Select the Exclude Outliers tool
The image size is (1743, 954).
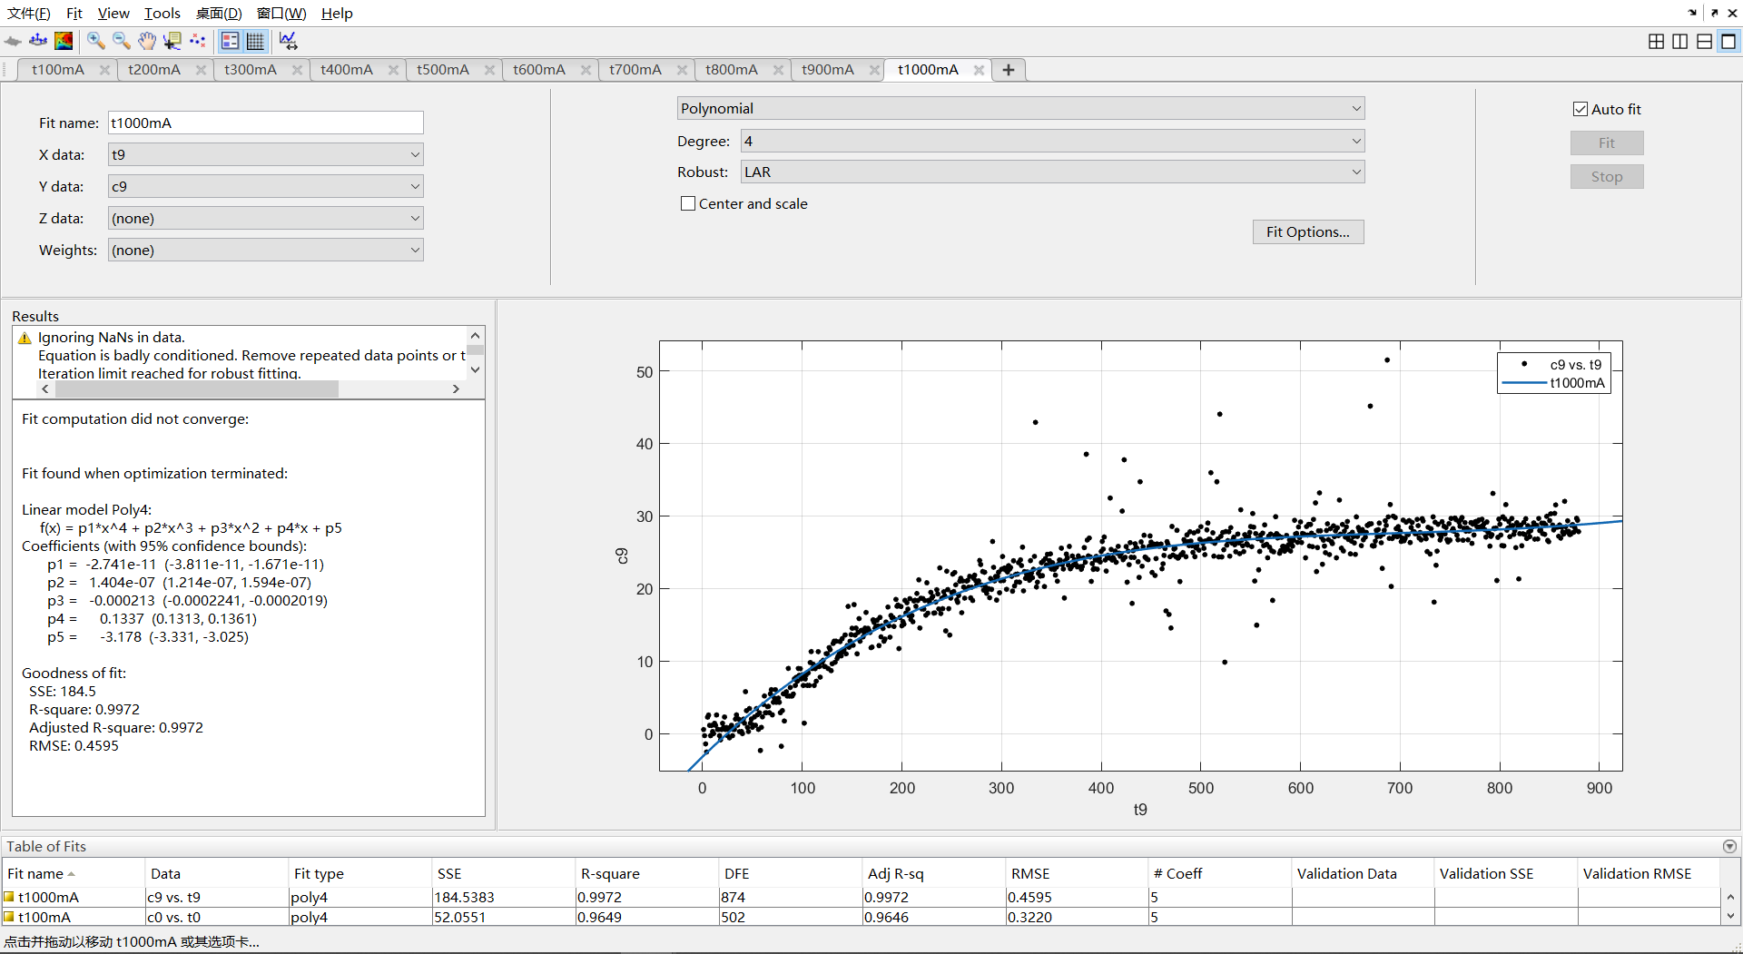(198, 41)
